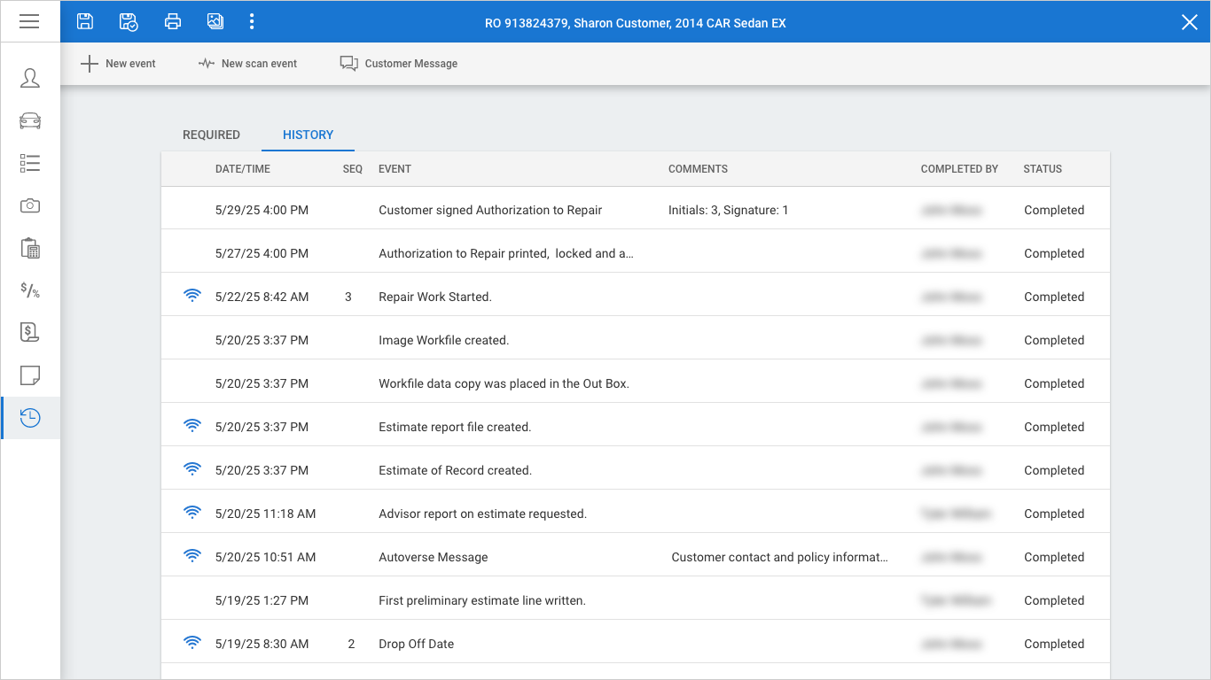Click the STATUS column header
The width and height of the screenshot is (1211, 680).
point(1043,169)
